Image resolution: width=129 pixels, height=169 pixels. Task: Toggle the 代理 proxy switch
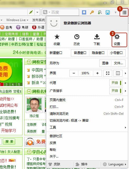(116, 83)
